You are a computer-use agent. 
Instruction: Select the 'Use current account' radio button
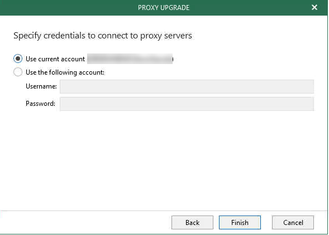pos(18,58)
